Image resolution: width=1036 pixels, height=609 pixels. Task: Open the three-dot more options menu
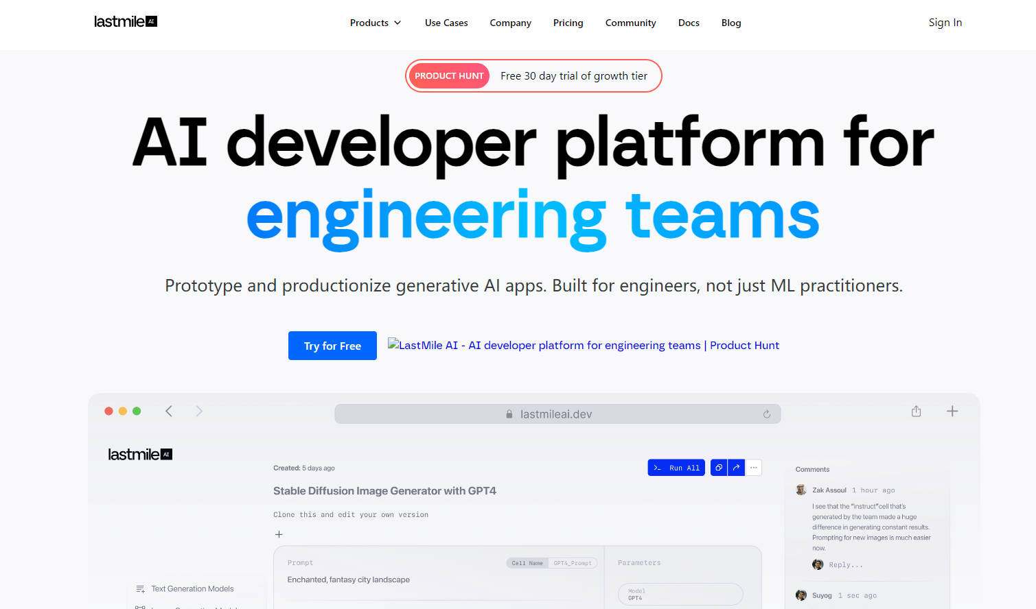754,468
